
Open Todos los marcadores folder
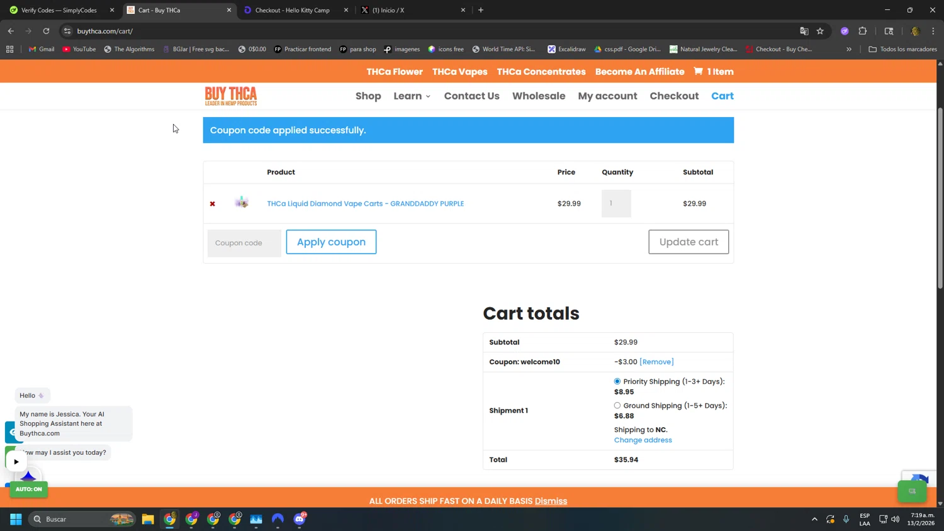tap(902, 49)
